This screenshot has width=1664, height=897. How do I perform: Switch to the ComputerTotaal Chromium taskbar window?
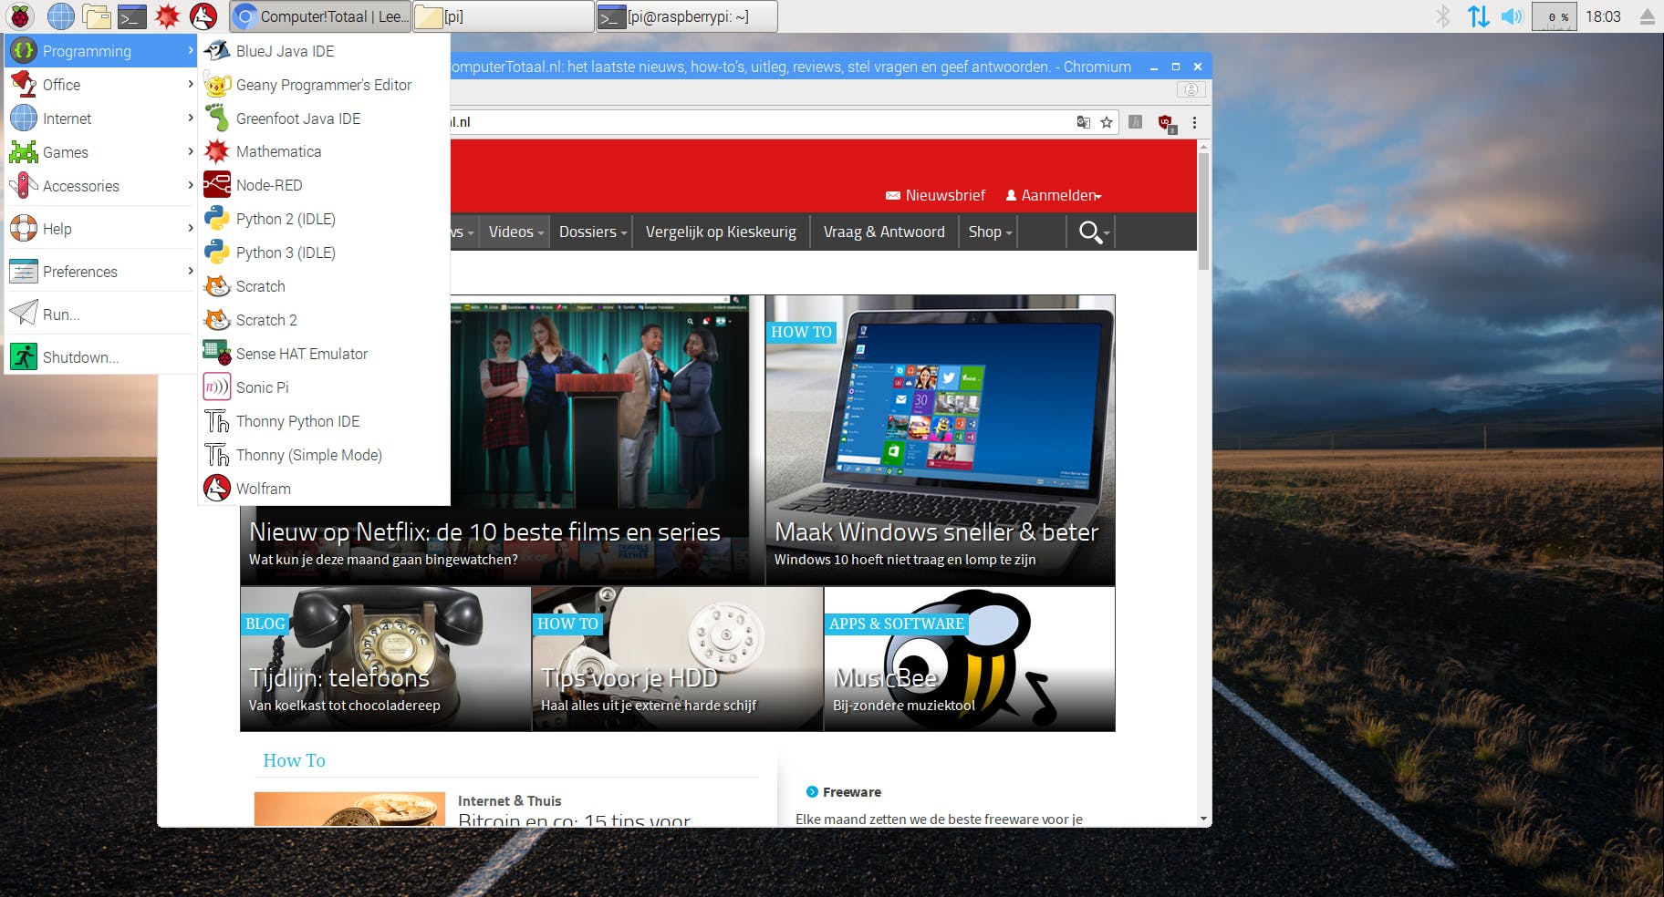point(319,16)
